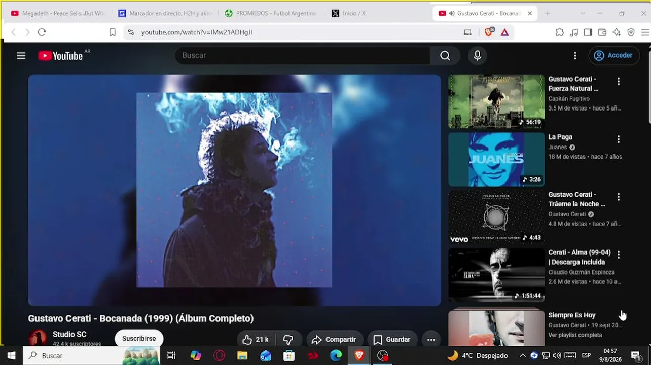Open the Studio SC channel avatar

point(38,338)
